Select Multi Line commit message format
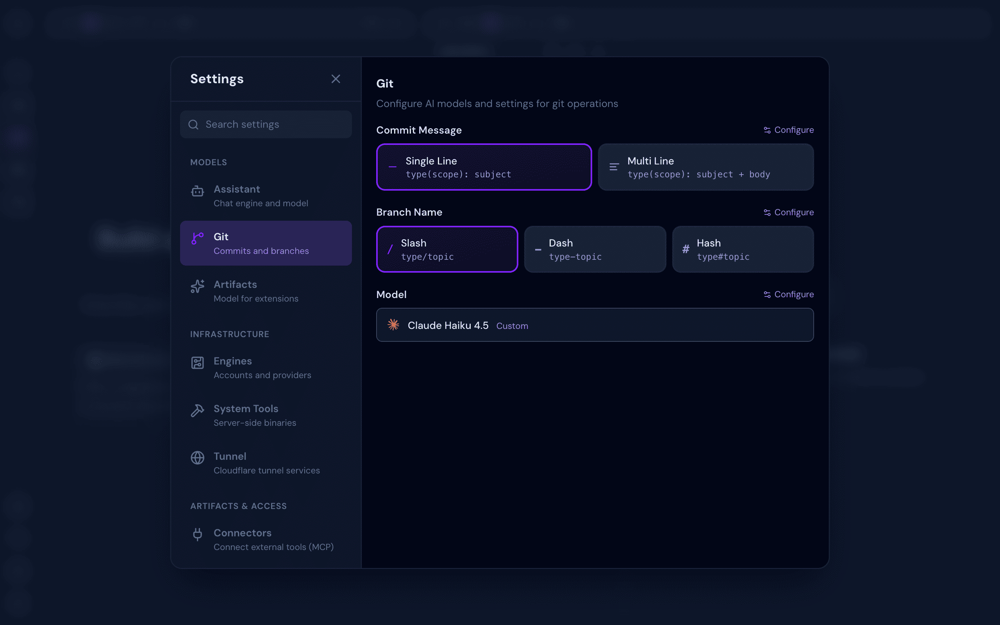The image size is (1000, 625). click(706, 167)
